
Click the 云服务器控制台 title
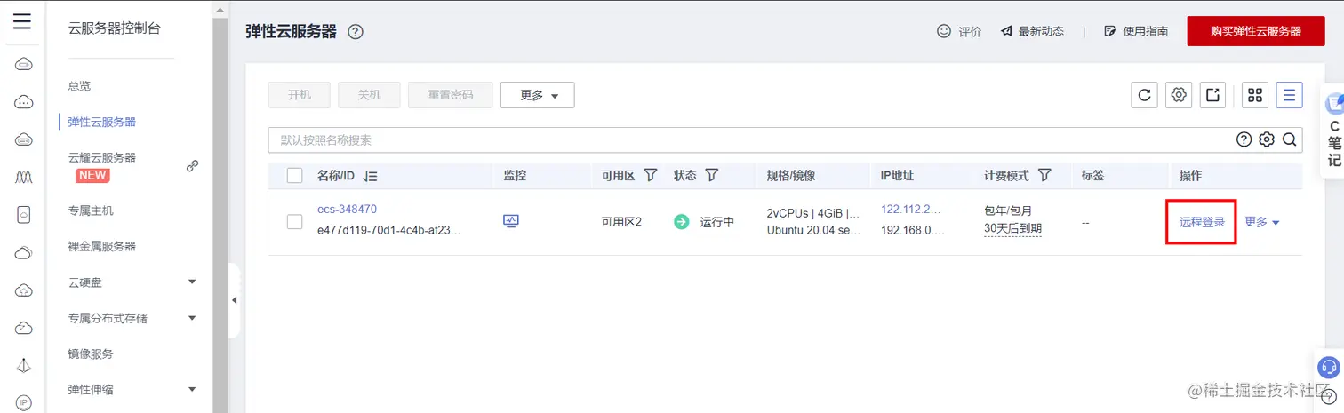click(115, 28)
